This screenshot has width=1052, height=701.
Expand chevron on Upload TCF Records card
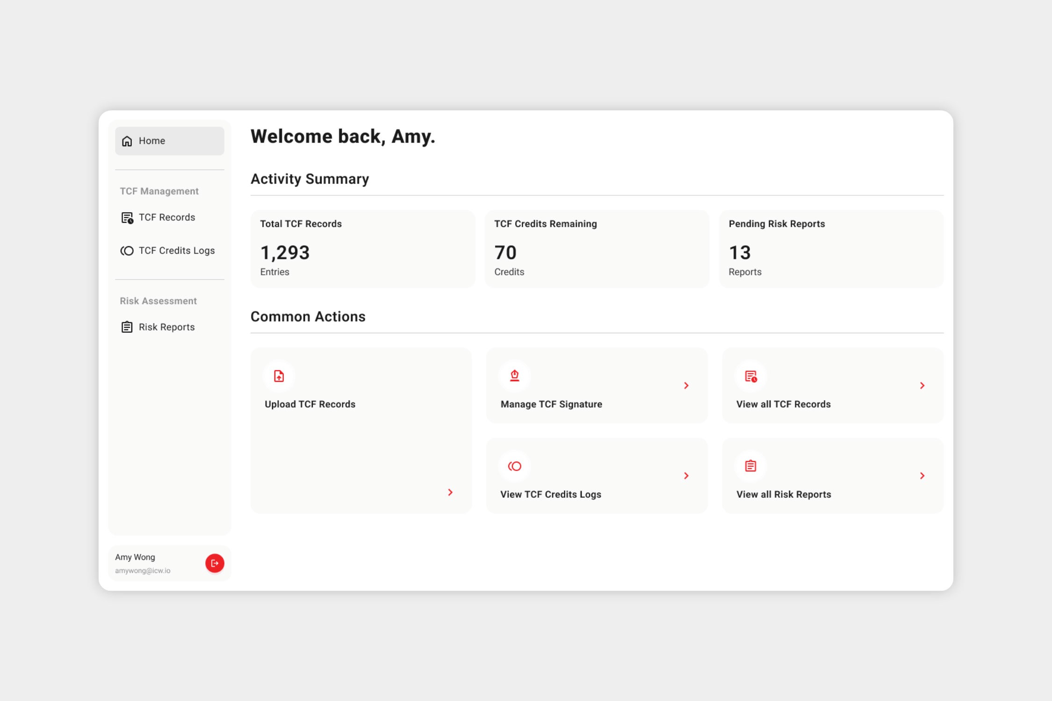[450, 492]
